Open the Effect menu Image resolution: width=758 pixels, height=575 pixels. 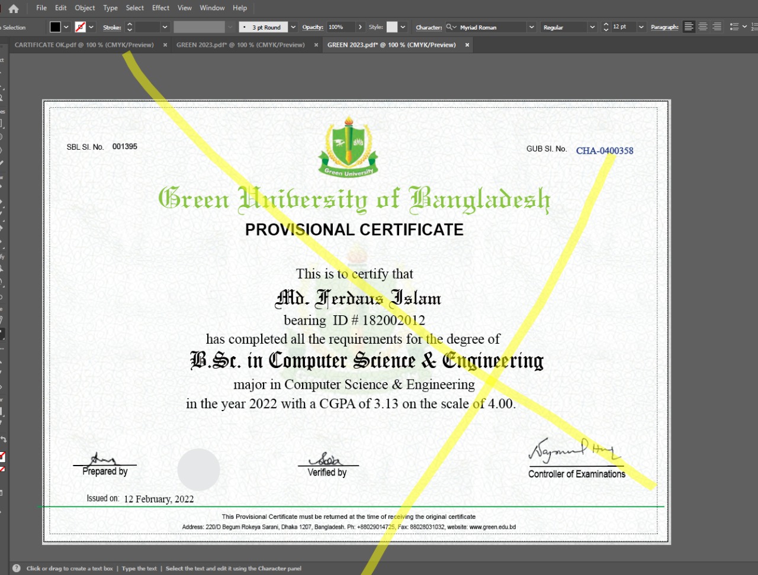(160, 8)
